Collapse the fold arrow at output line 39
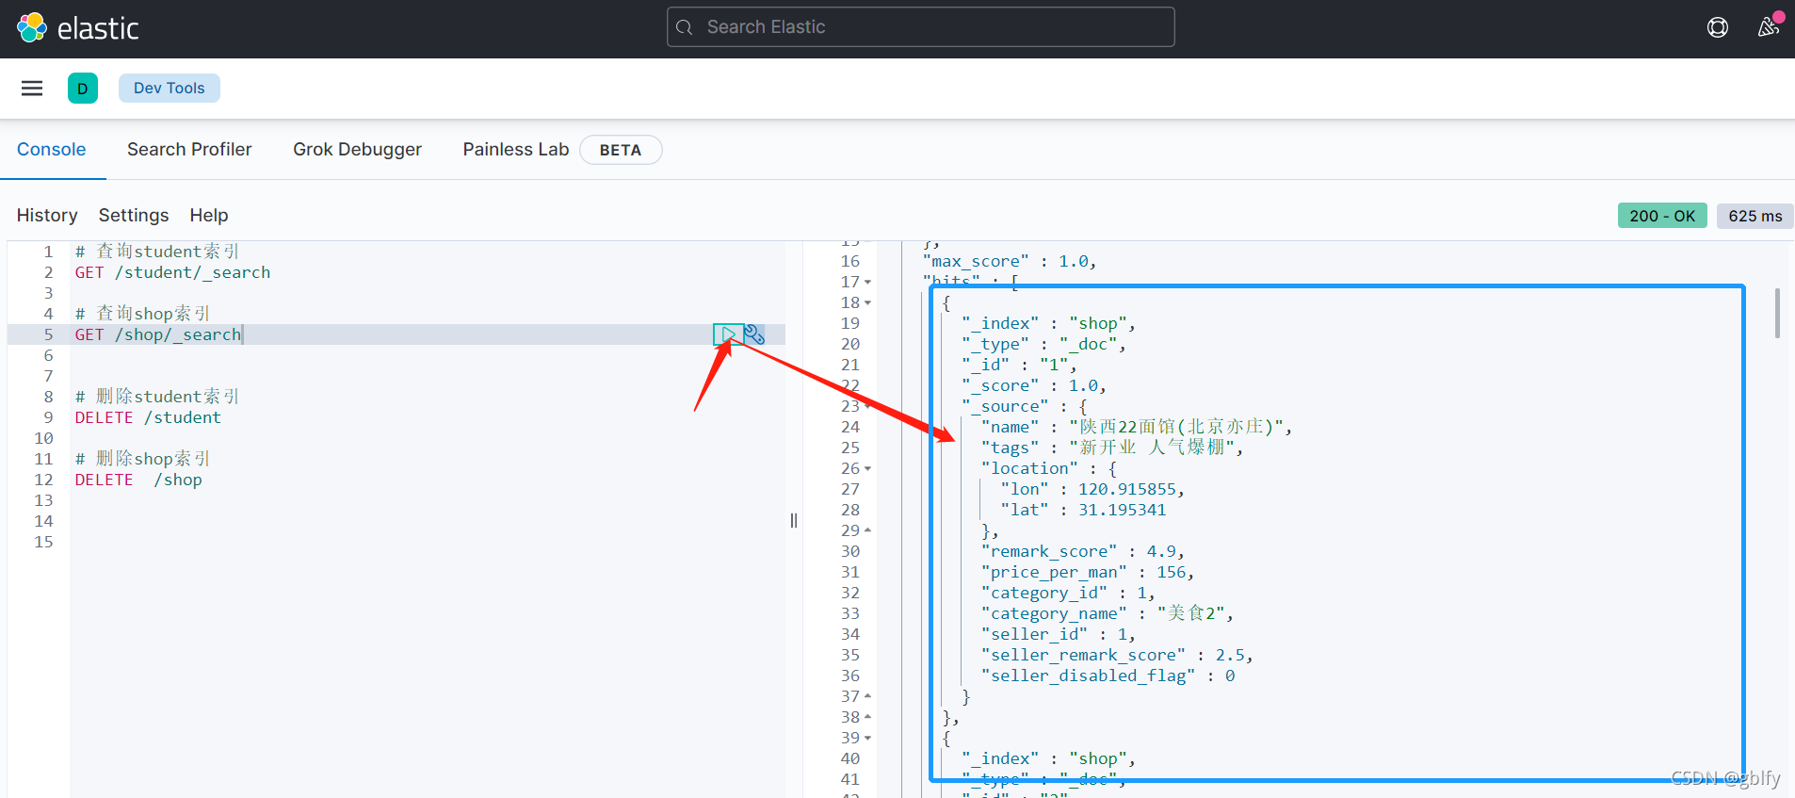The height and width of the screenshot is (798, 1795). click(868, 738)
